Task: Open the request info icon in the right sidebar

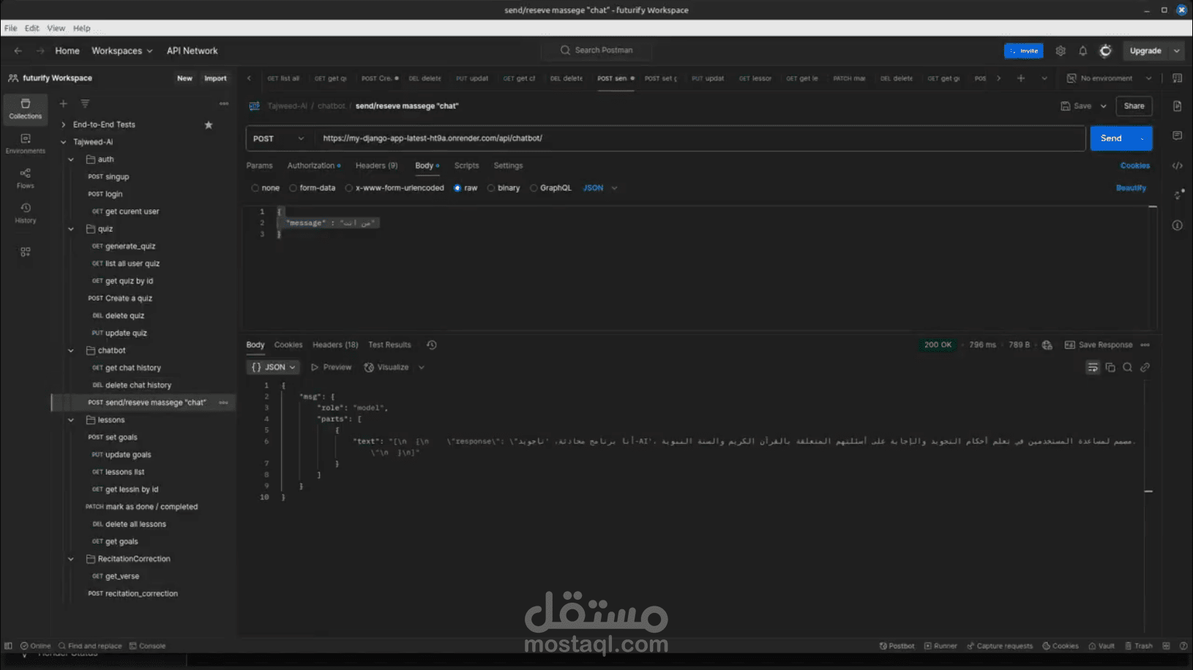Action: click(1178, 225)
